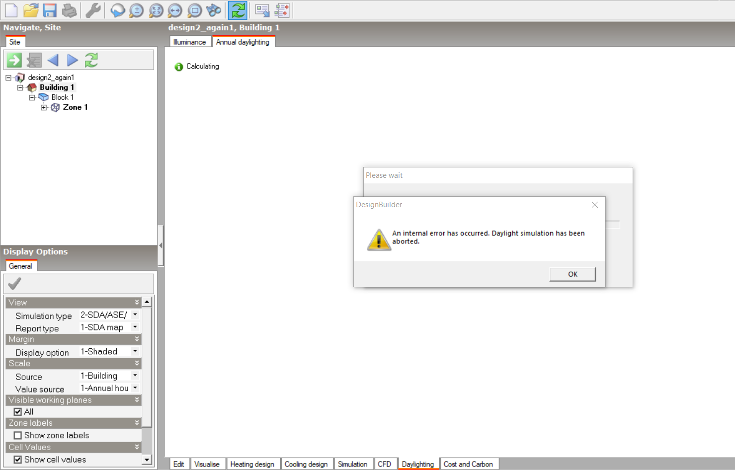Enable the Show zone labels checkbox
This screenshot has width=735, height=470.
point(18,436)
